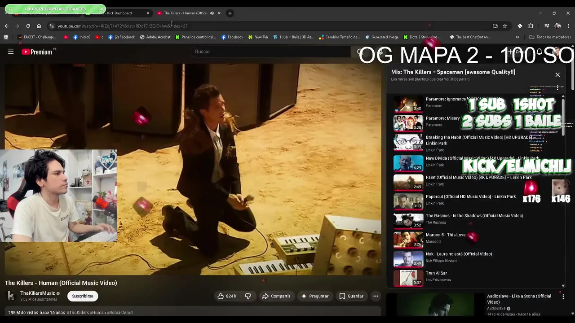The height and width of the screenshot is (323, 575).
Task: Open the browser home page
Action: tap(39, 26)
